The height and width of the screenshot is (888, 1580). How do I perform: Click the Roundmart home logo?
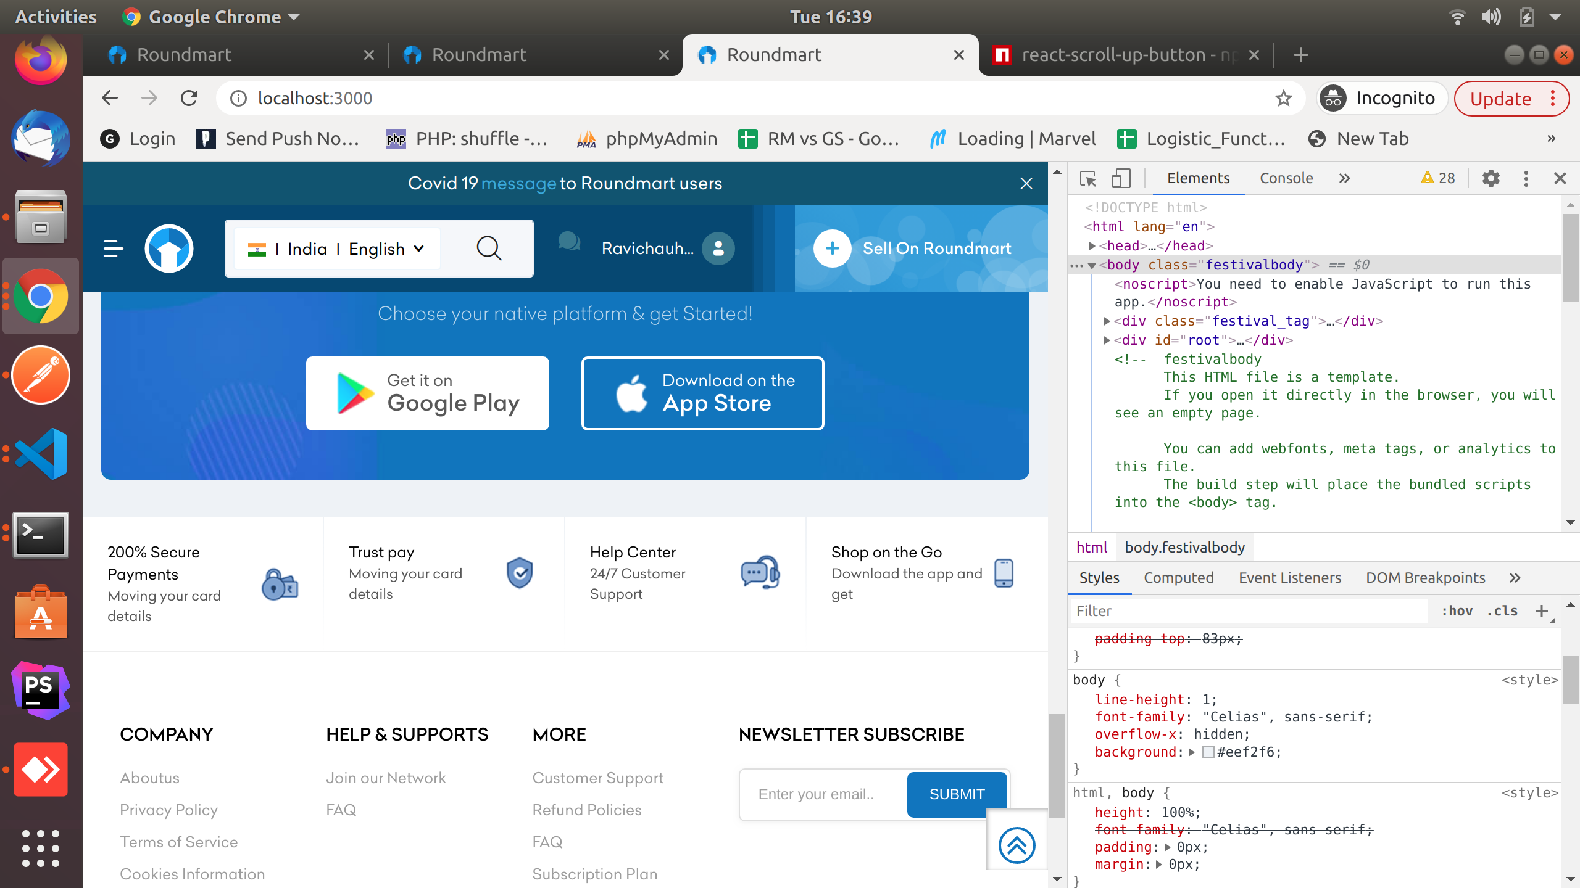point(169,249)
